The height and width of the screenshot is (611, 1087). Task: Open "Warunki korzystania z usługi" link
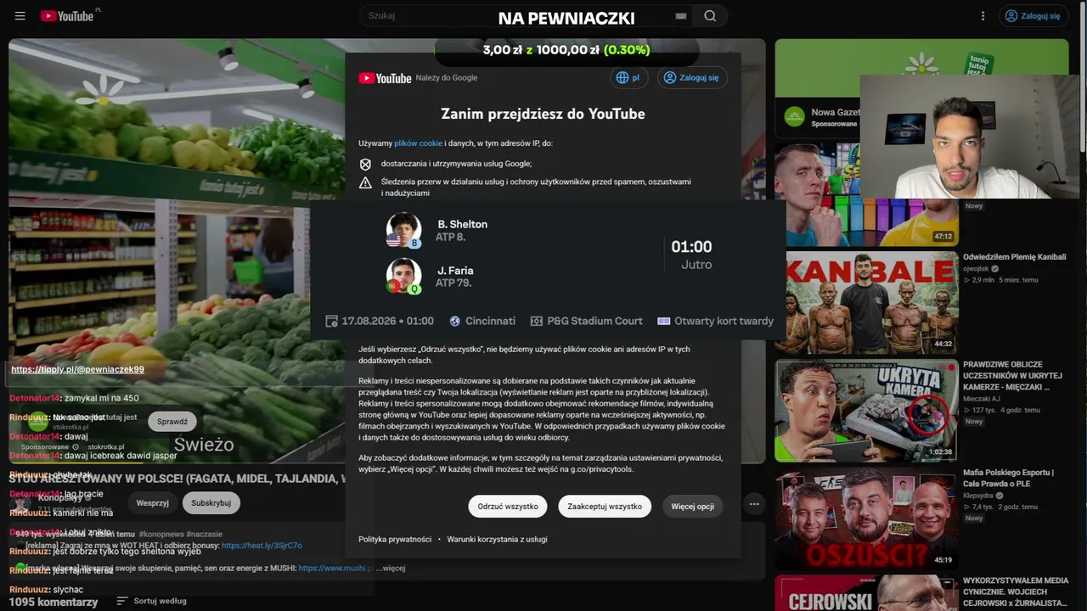(x=498, y=540)
